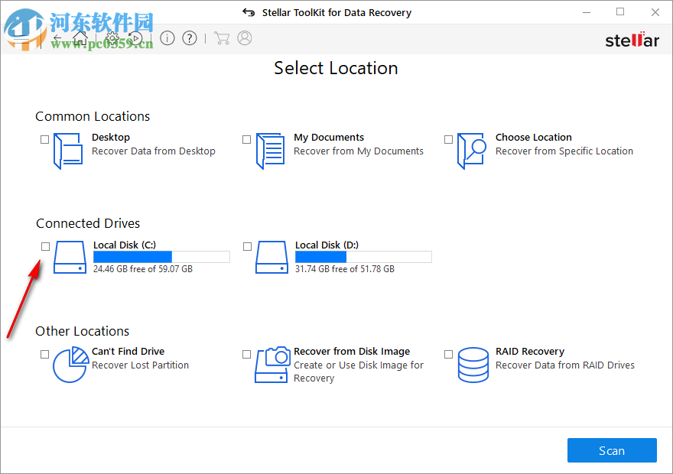Select Choose Location for a specific folder

pyautogui.click(x=447, y=139)
